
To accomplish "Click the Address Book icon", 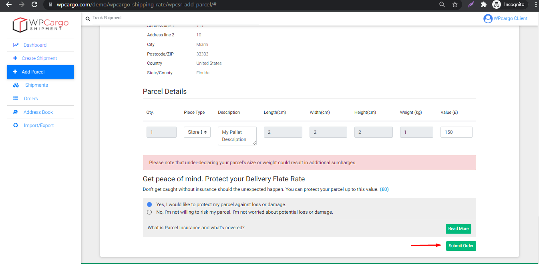I will coord(16,112).
